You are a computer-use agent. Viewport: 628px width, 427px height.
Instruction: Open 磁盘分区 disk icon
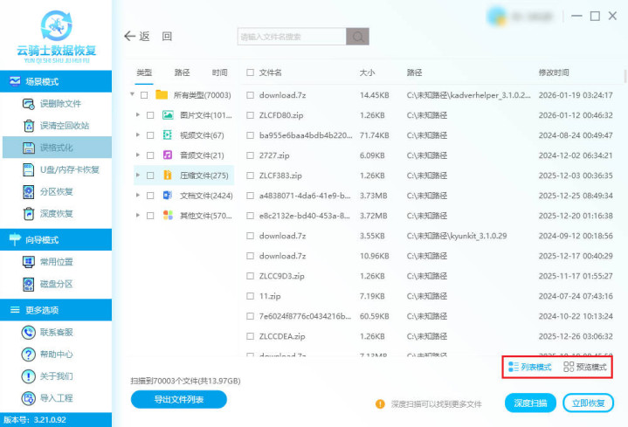(29, 284)
